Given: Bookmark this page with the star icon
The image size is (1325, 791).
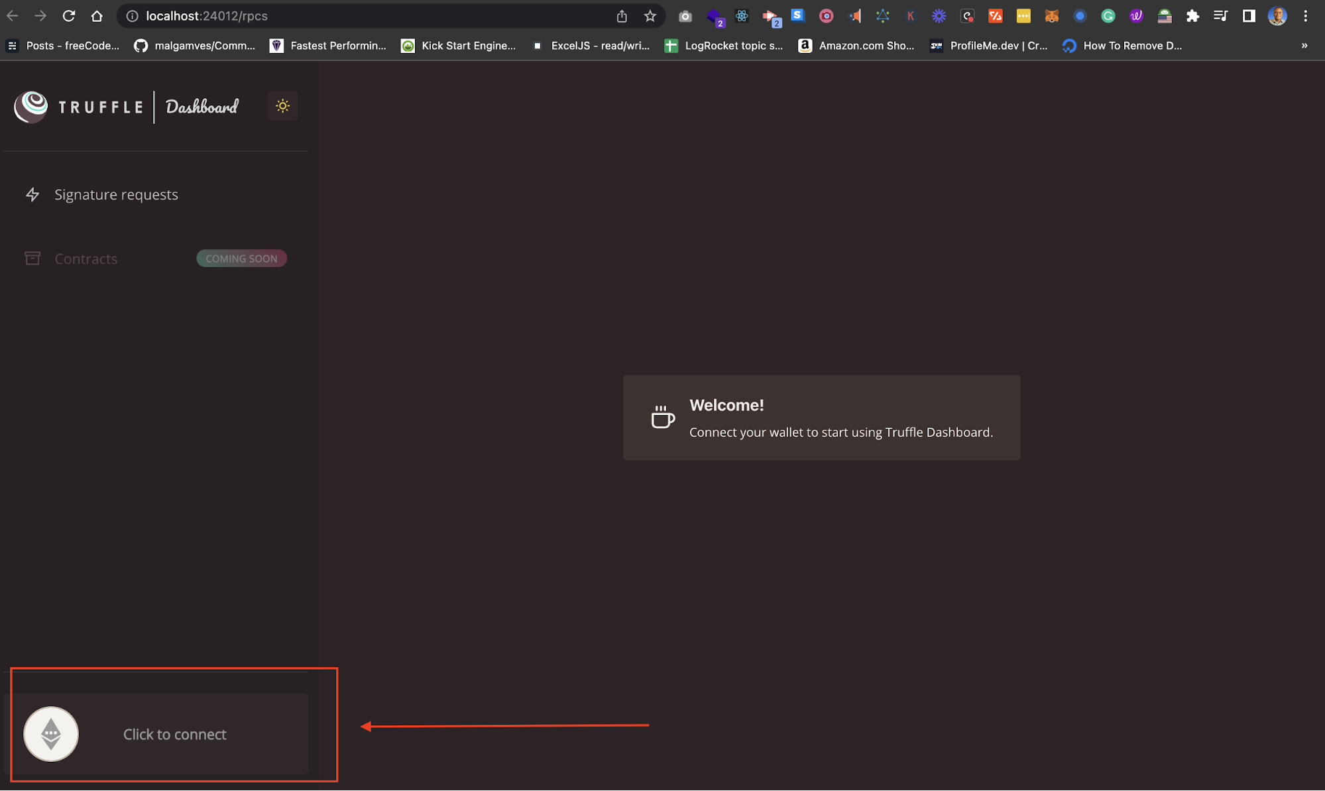Looking at the screenshot, I should [x=650, y=16].
